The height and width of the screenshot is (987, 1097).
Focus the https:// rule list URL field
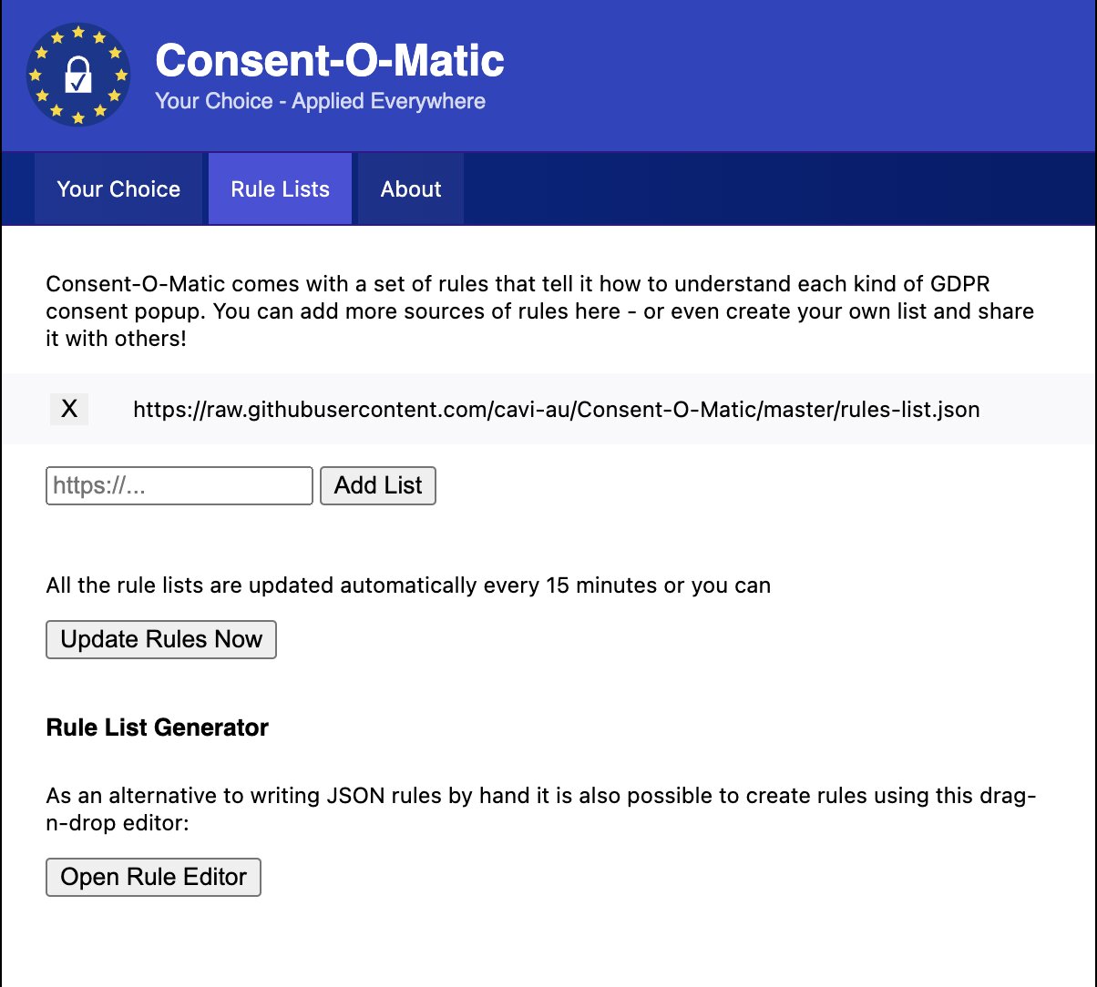pos(179,485)
